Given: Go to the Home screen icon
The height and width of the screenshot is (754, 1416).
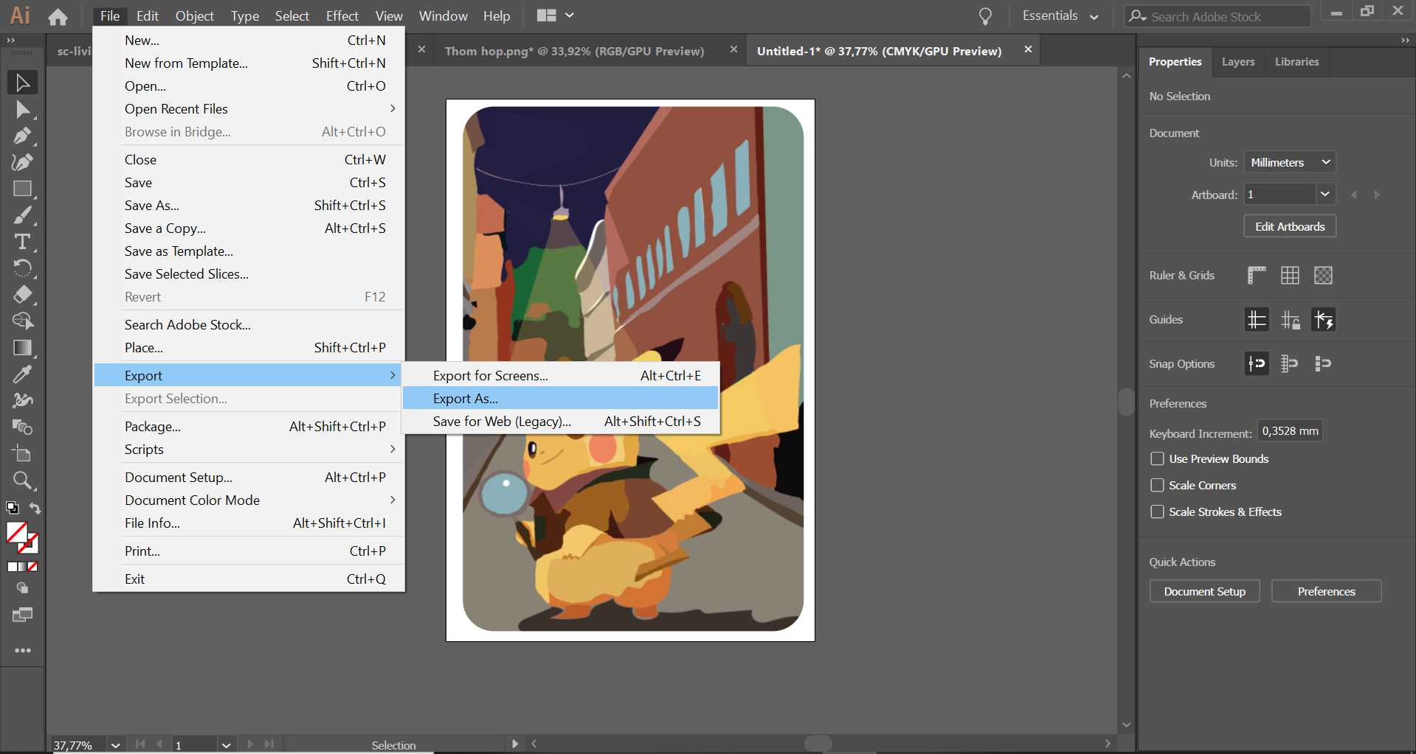Looking at the screenshot, I should pyautogui.click(x=58, y=16).
